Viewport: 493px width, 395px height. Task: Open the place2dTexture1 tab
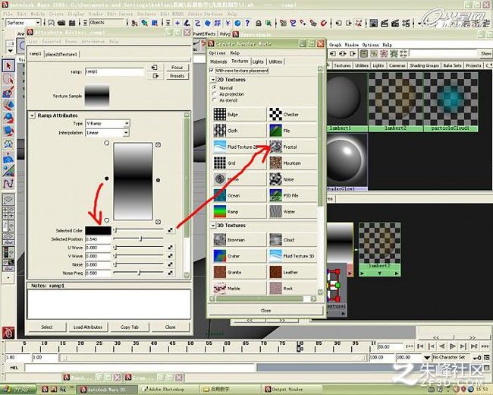point(61,54)
